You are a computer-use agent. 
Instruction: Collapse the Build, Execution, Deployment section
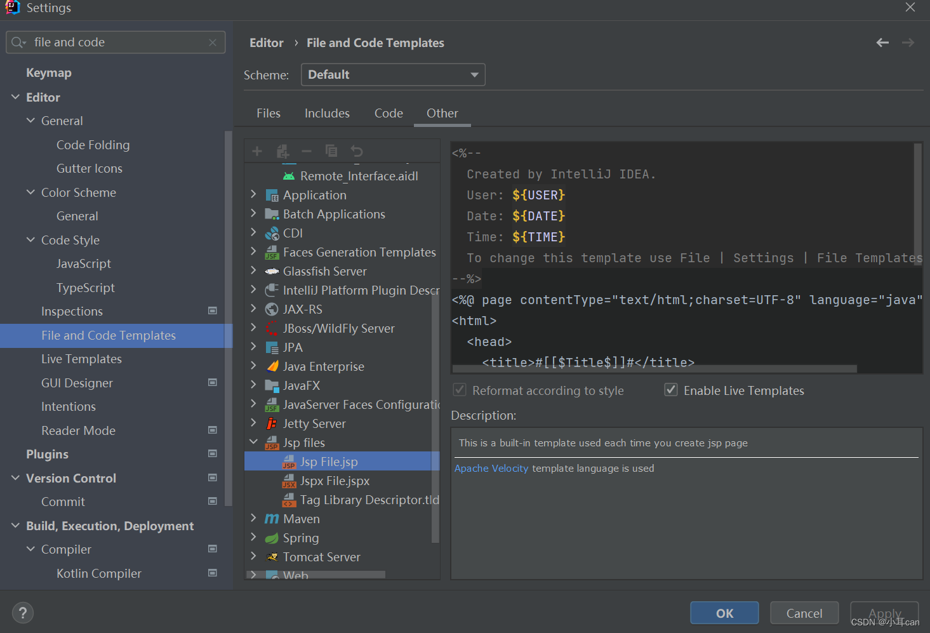point(15,526)
